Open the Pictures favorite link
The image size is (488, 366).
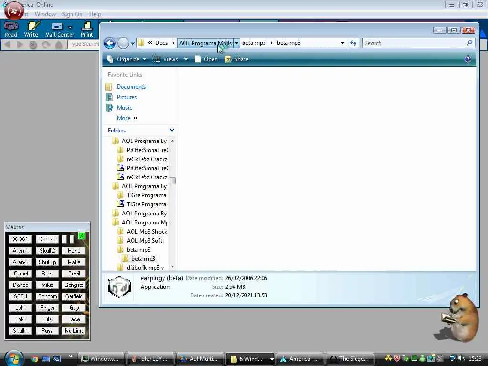pyautogui.click(x=127, y=97)
